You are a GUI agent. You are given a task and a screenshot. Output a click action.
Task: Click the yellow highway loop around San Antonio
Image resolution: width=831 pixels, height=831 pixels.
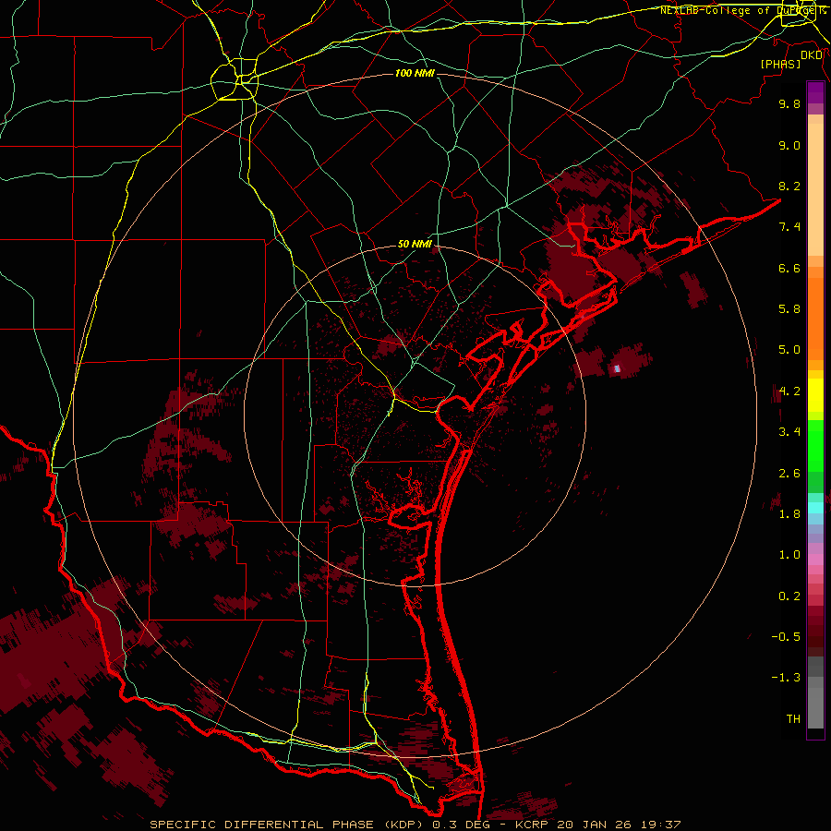pos(234,80)
